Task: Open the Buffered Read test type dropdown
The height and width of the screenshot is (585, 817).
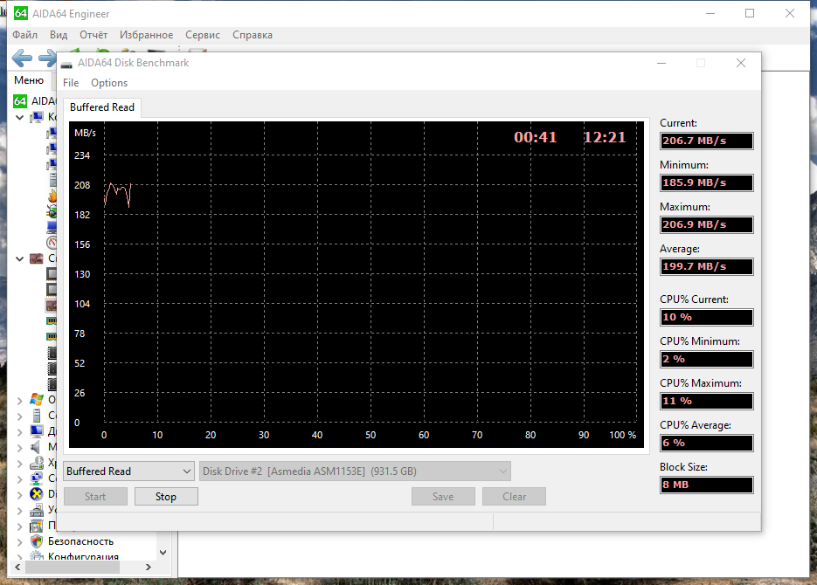Action: pos(128,471)
